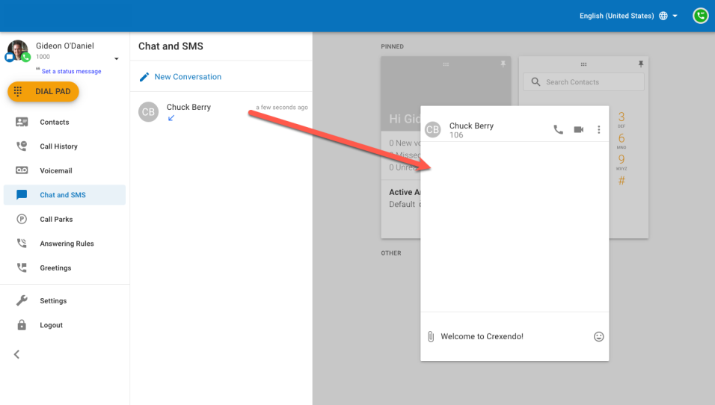The image size is (715, 405).
Task: Open Call History from the sidebar
Action: coord(64,146)
